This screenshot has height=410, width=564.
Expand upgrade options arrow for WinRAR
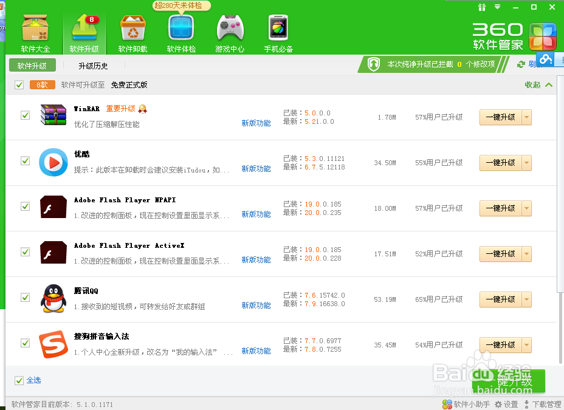pos(526,117)
